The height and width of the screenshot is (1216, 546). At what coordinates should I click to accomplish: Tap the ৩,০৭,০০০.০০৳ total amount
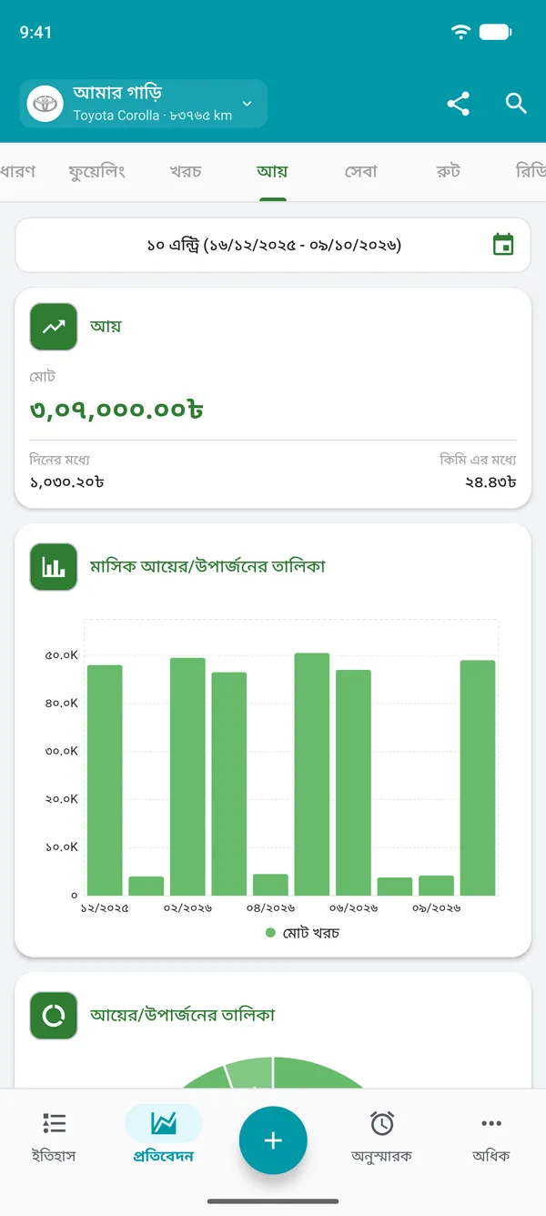[116, 410]
